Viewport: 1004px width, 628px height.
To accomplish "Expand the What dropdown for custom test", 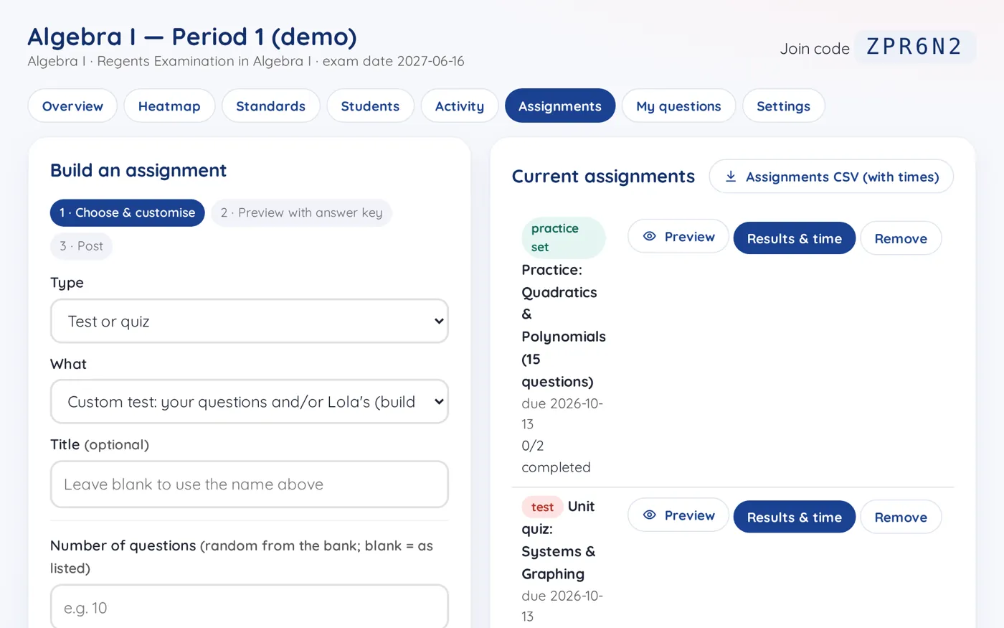I will [250, 401].
